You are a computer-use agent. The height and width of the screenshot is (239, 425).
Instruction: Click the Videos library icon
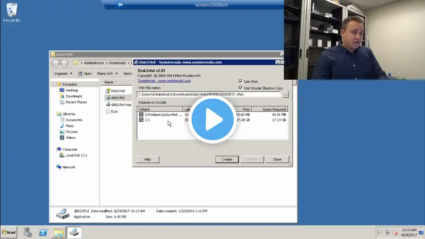62,137
